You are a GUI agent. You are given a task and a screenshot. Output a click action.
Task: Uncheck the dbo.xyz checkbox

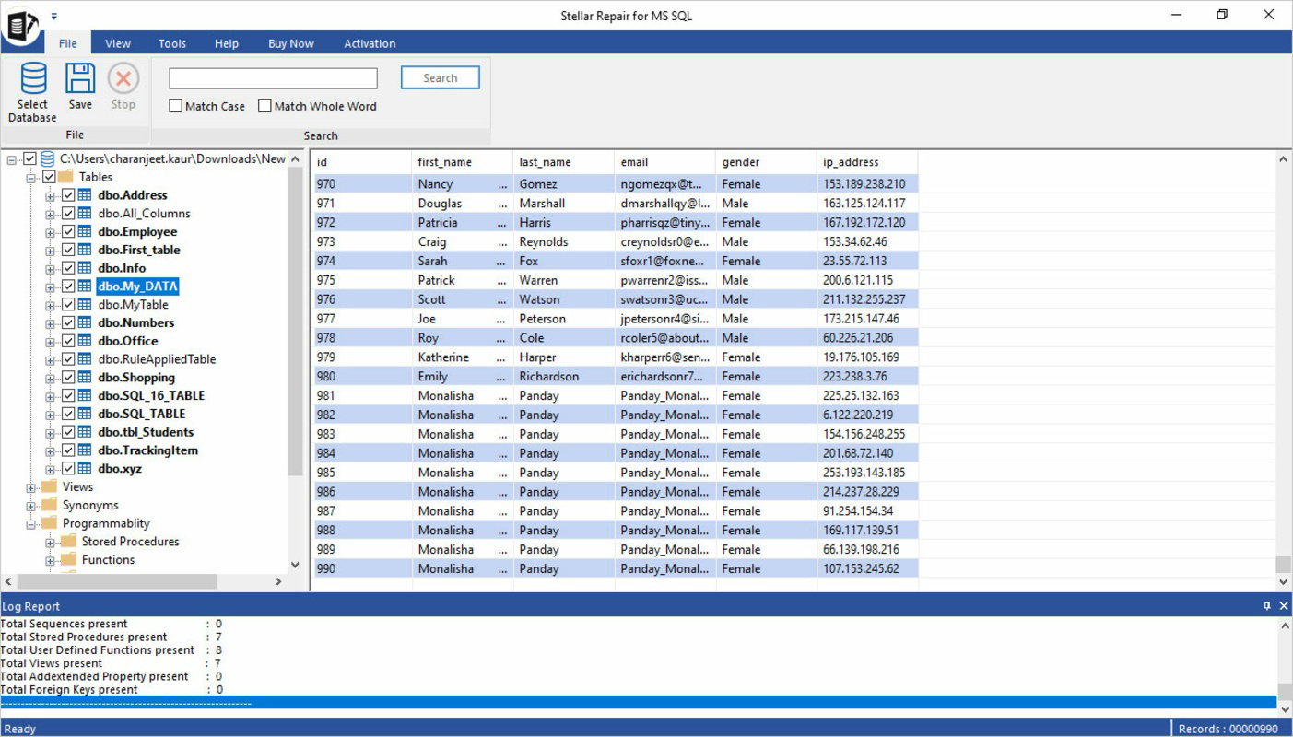[68, 469]
